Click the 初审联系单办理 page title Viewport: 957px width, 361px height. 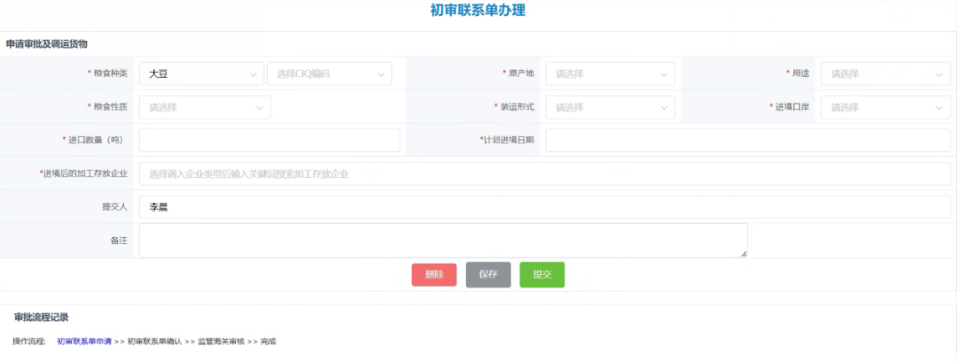[x=478, y=11]
